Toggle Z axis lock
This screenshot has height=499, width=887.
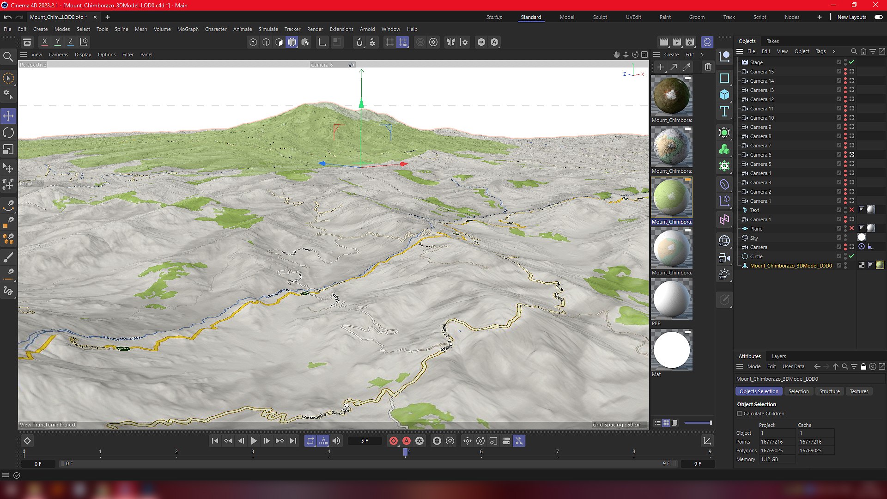click(x=70, y=42)
